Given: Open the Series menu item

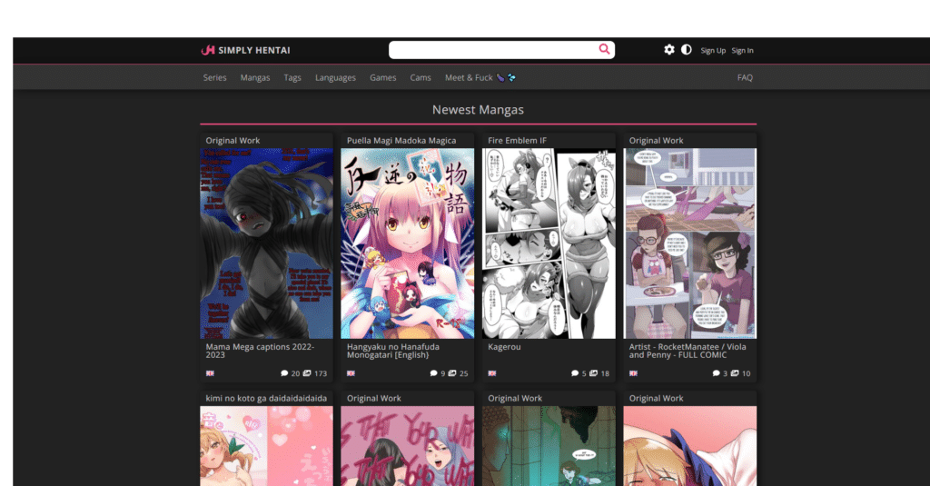Looking at the screenshot, I should point(214,78).
